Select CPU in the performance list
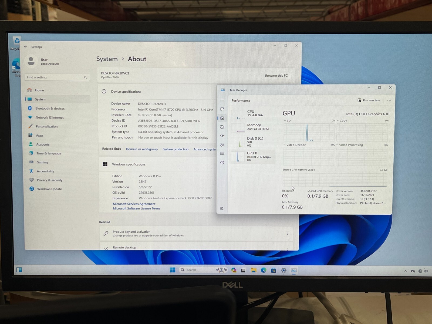This screenshot has width=432, height=324. pos(252,114)
